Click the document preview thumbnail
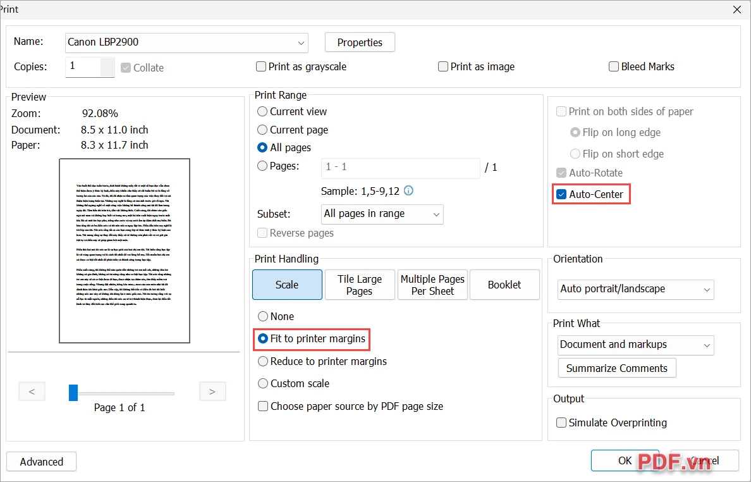Image resolution: width=751 pixels, height=482 pixels. click(125, 250)
